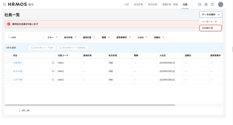Image resolution: width=233 pixels, height=125 pixels.
Task: Click the warning icon for 佐々木 誠
Action: tap(53, 71)
